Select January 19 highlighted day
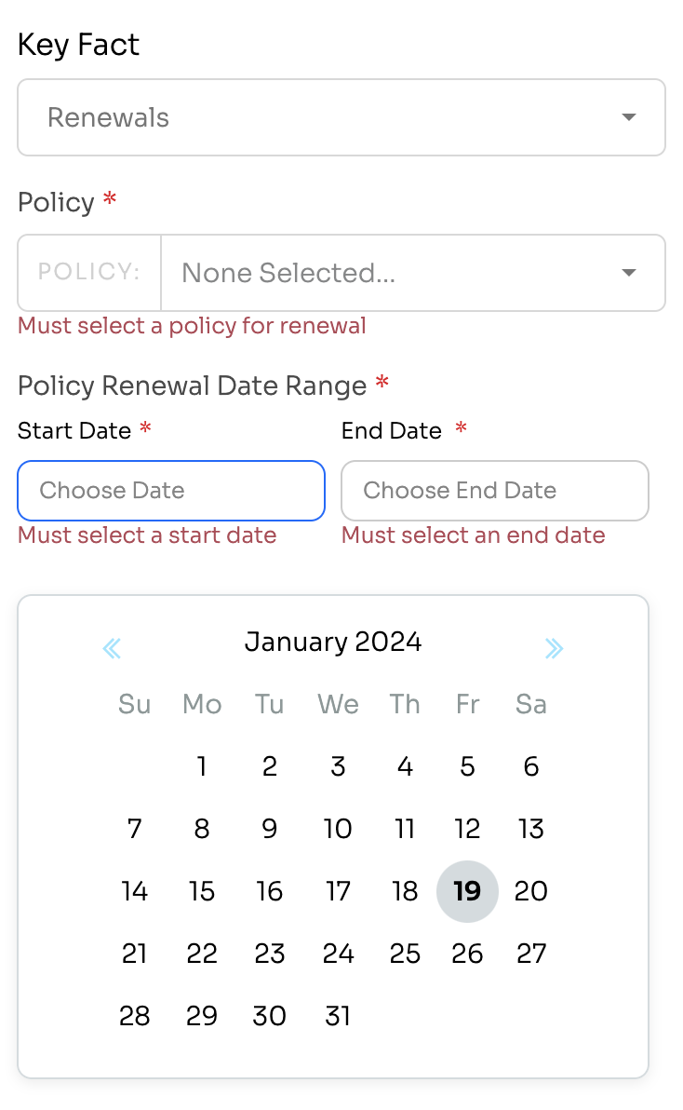The height and width of the screenshot is (1110, 683). coord(467,891)
